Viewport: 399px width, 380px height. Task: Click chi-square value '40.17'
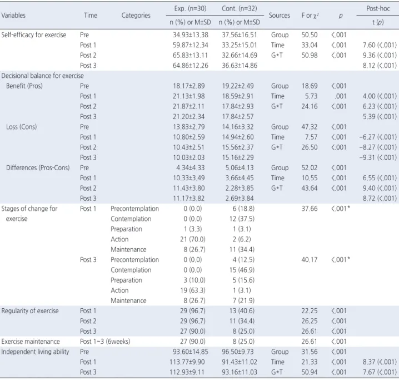coord(310,259)
